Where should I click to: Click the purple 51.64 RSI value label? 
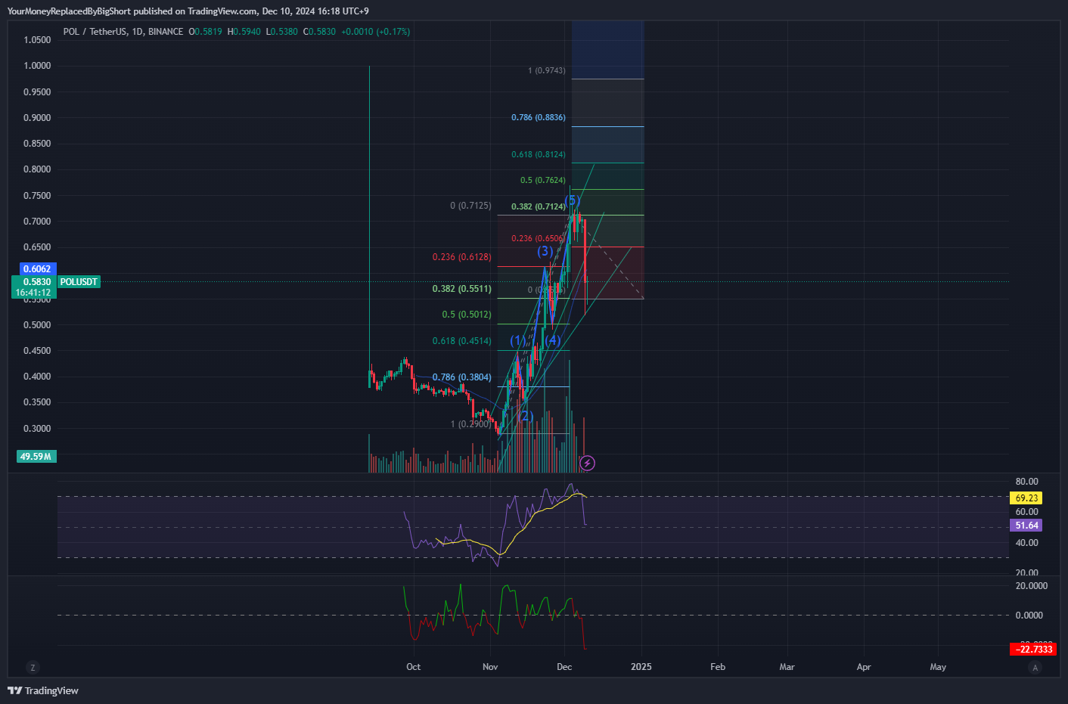pyautogui.click(x=1026, y=526)
